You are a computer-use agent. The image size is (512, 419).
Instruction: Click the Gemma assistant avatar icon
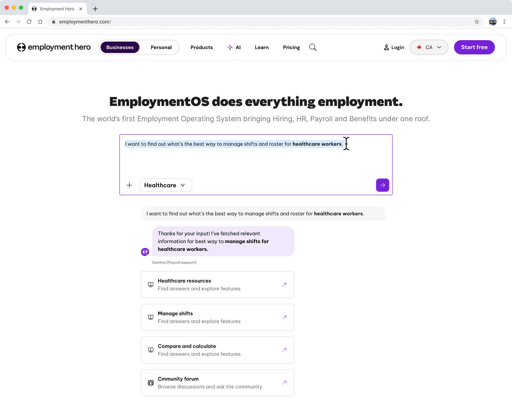click(x=145, y=252)
